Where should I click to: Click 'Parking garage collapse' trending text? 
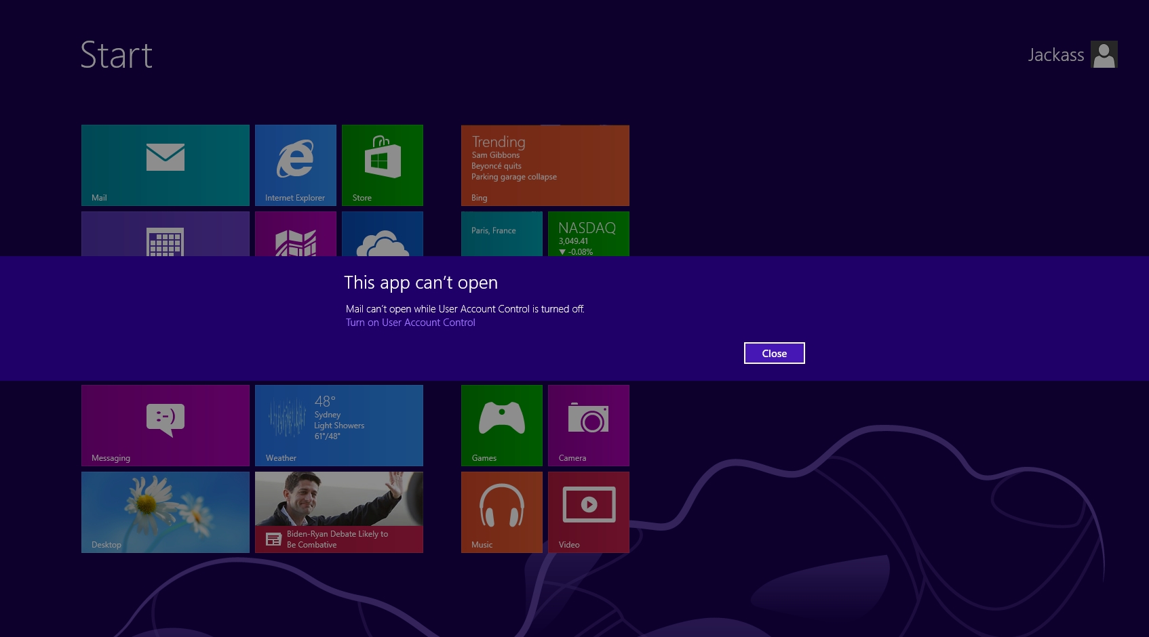click(x=514, y=177)
